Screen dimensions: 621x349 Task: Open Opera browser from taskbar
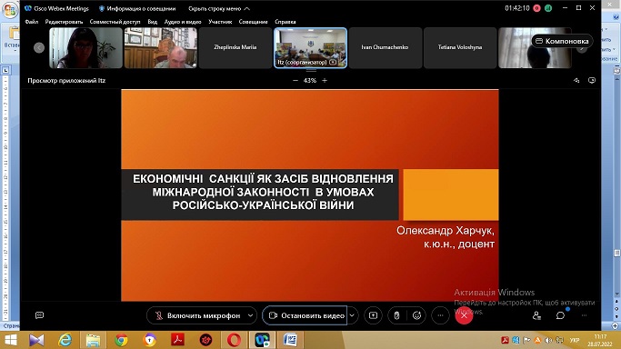coord(234,340)
